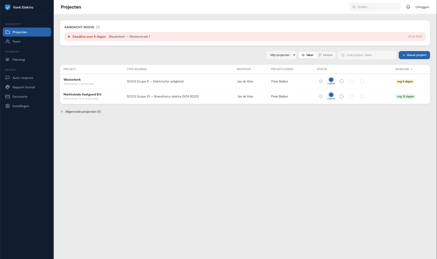The height and width of the screenshot is (259, 437).
Task: Click the completed checkmark step in Marktstede row
Action: click(x=321, y=96)
